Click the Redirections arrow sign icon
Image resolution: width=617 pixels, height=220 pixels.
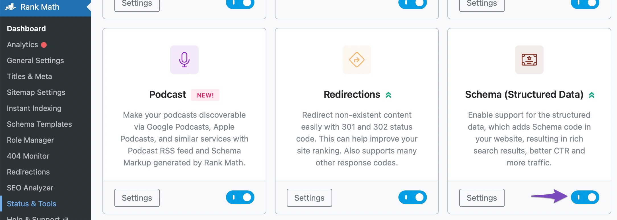pos(357,60)
